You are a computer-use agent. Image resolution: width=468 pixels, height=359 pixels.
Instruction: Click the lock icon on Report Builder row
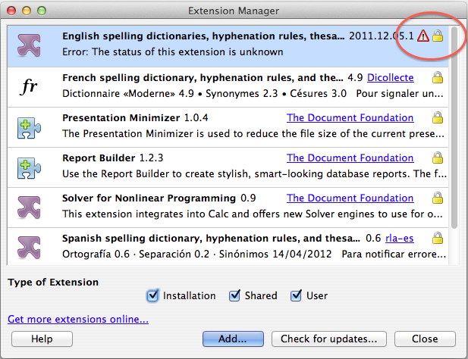pyautogui.click(x=437, y=158)
